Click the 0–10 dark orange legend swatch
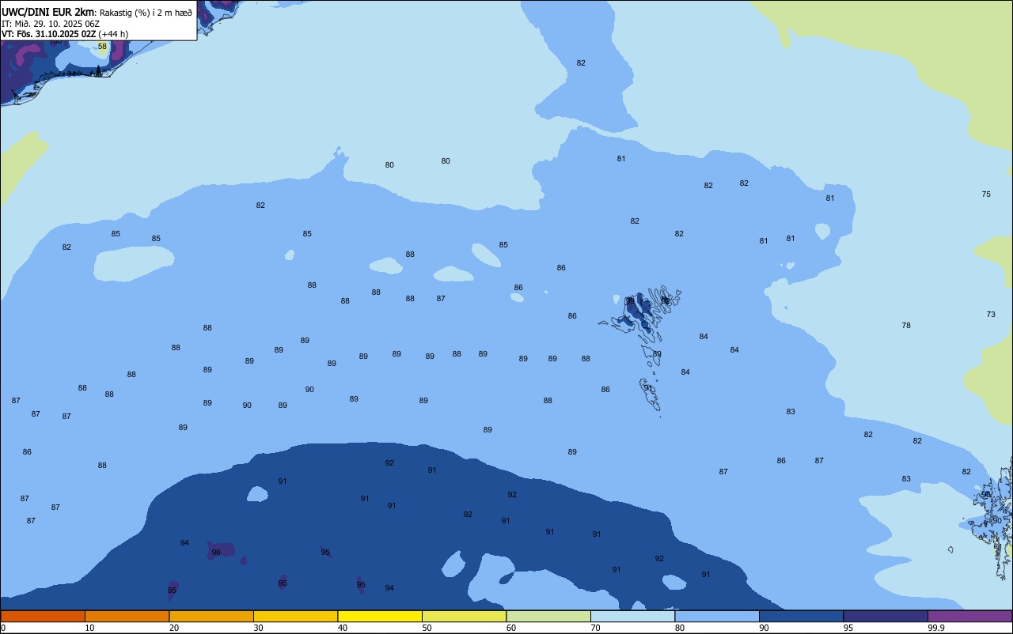Screen dimensions: 1013x634 43,616
